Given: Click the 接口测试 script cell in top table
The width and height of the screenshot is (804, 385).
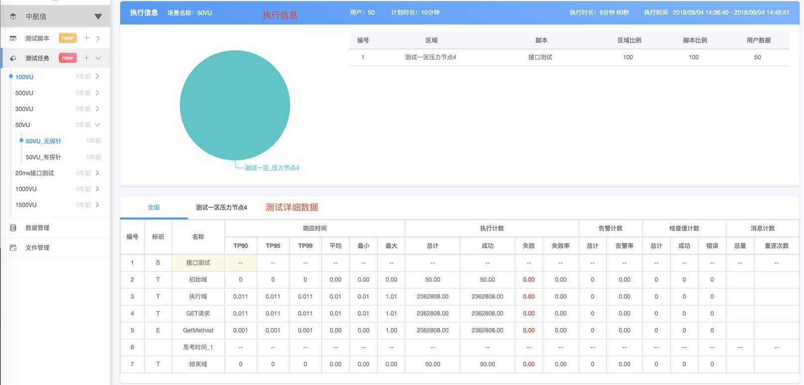Looking at the screenshot, I should click(540, 57).
